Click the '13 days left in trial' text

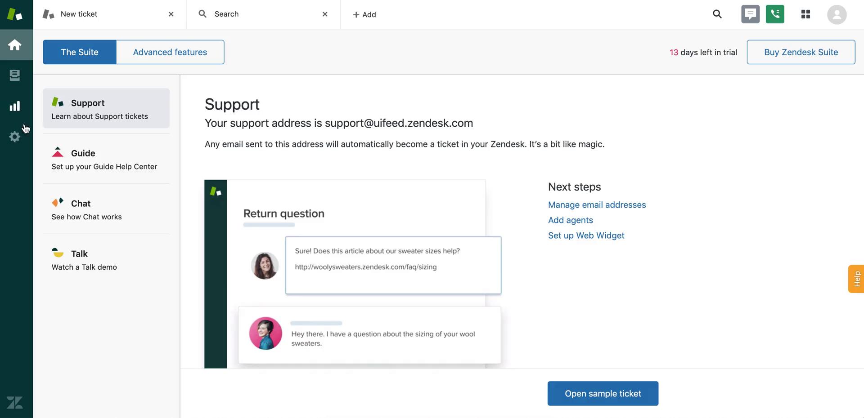point(703,52)
